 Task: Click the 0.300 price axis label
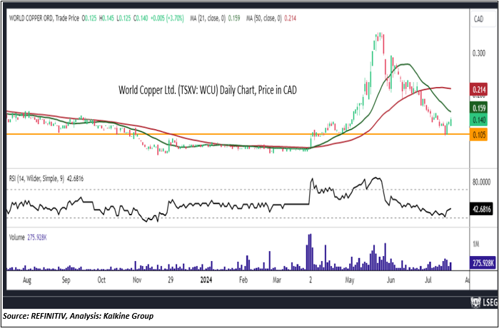tap(479, 53)
